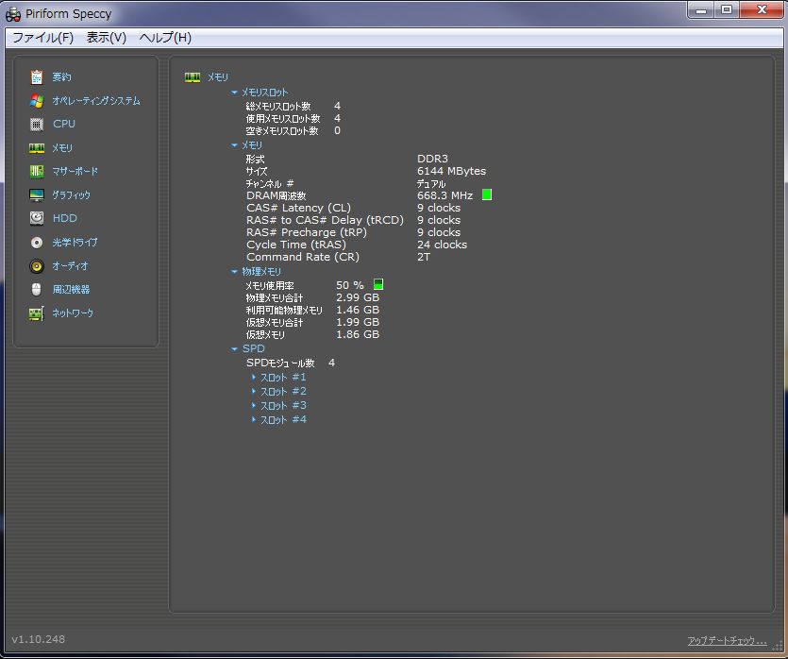Open the 表示(V) menu

pos(106,38)
